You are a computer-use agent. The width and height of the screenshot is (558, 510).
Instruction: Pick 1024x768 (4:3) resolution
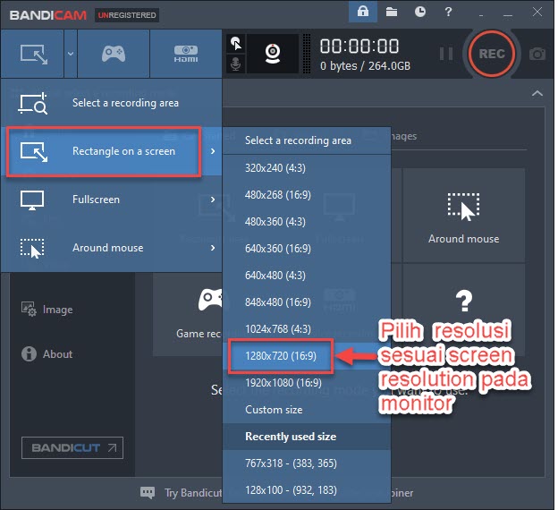click(307, 328)
